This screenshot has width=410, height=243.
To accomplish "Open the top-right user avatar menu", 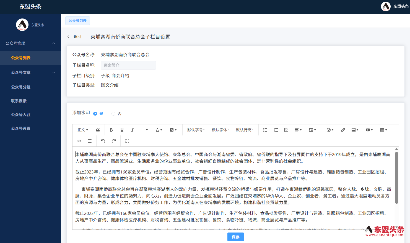I will tap(386, 6).
